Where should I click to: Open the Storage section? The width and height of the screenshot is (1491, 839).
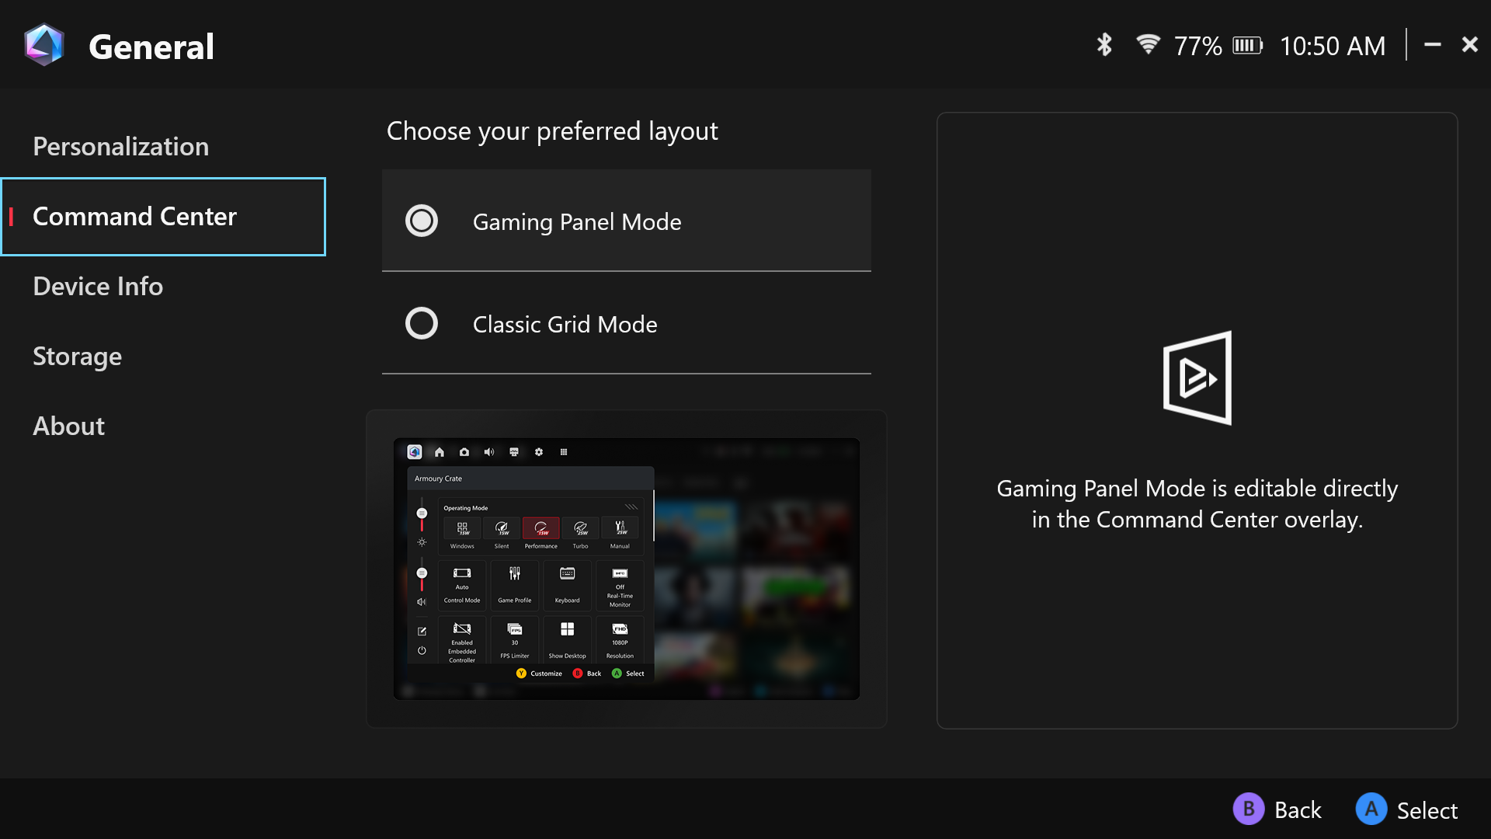(77, 356)
